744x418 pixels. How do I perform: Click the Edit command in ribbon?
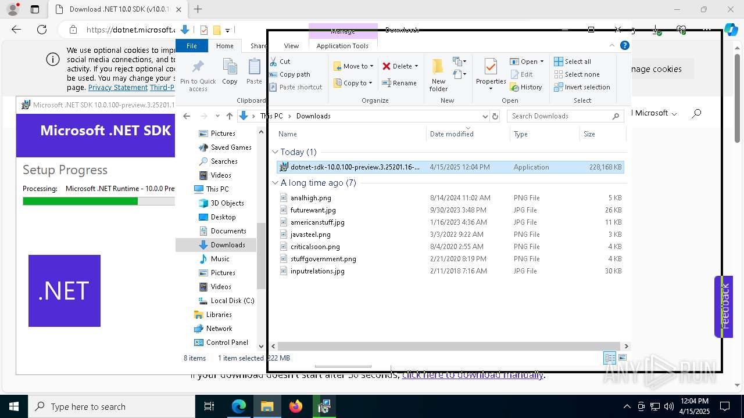tap(521, 74)
